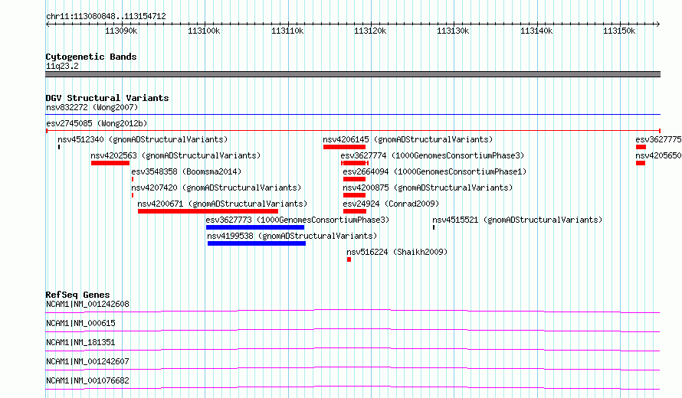
Task: Select the blue nsv832272 variant line
Action: [352, 115]
